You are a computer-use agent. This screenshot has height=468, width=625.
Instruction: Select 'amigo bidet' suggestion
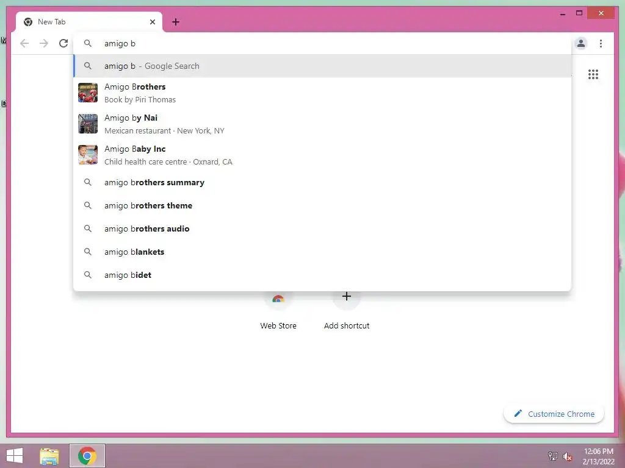[x=322, y=275]
